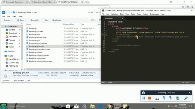Close the index.html tab in Sublime Text
The width and height of the screenshot is (195, 109).
pos(122,18)
